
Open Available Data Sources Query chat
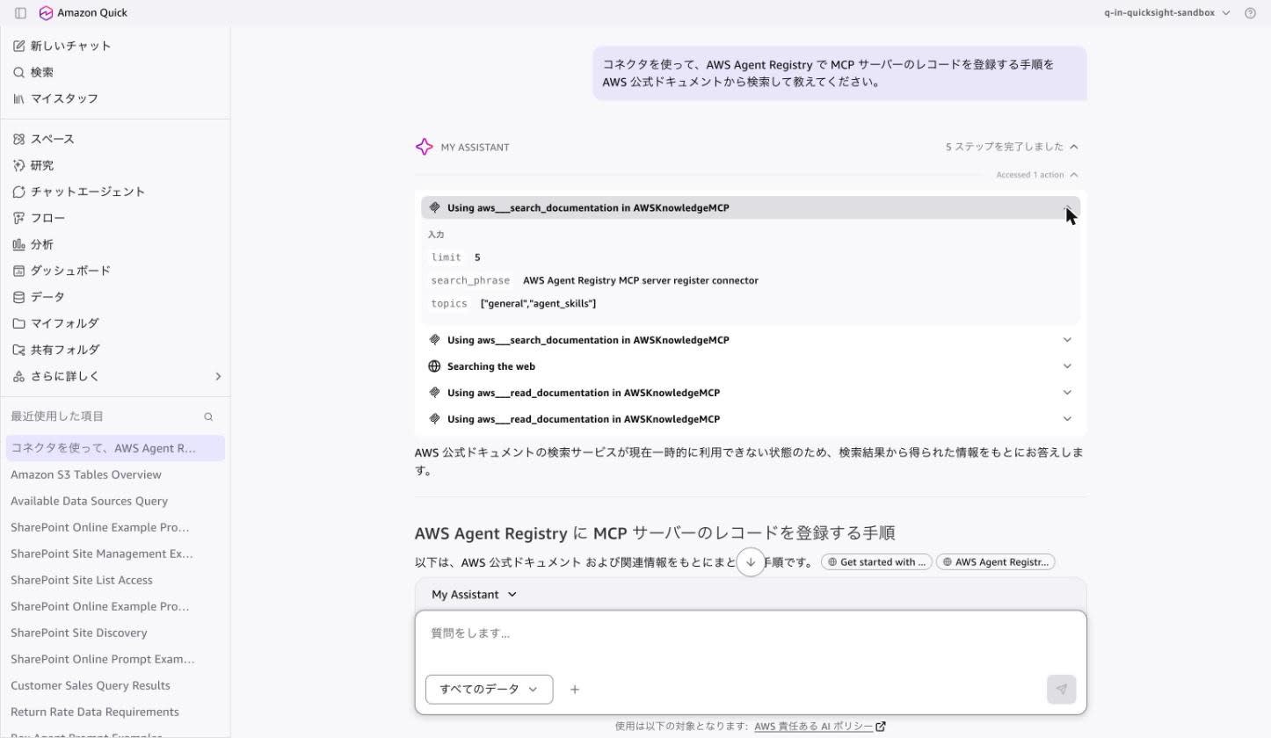89,501
